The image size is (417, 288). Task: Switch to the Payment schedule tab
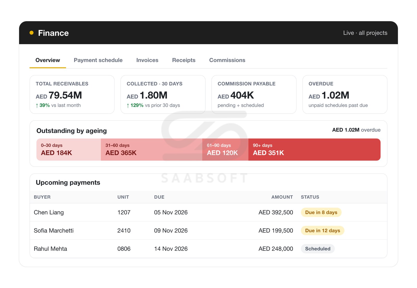(x=98, y=60)
